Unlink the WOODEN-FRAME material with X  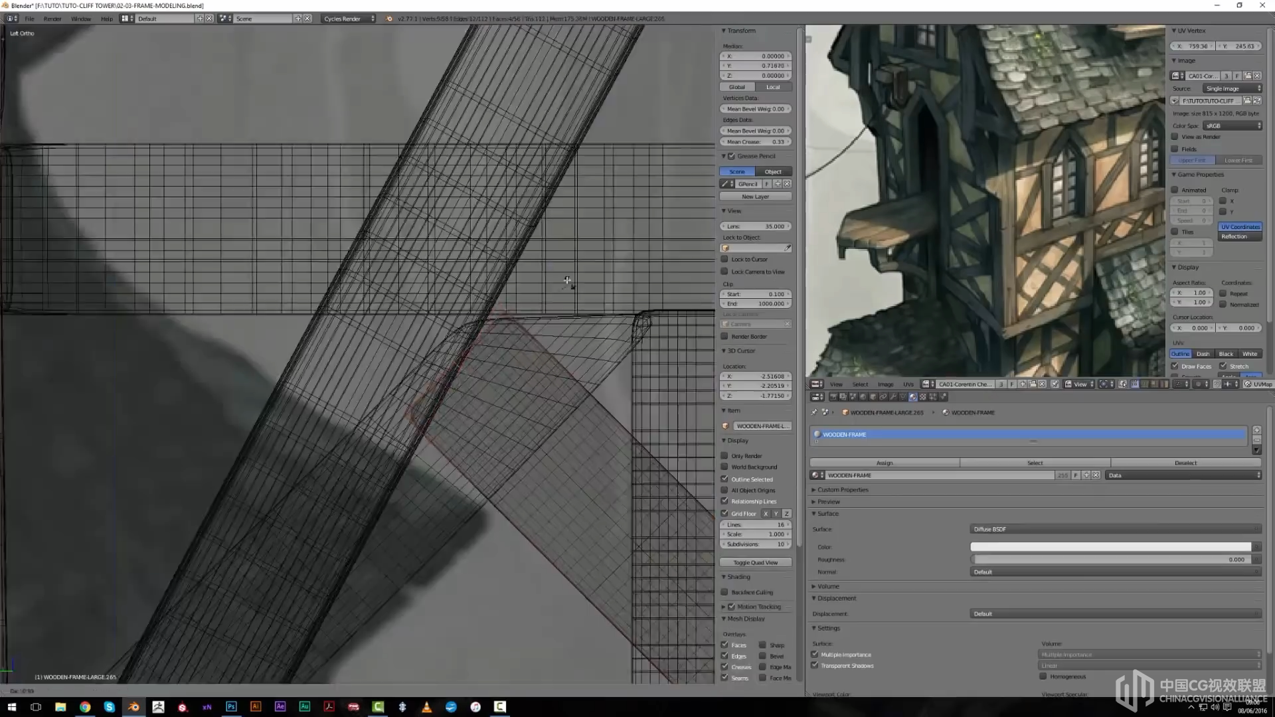click(1096, 475)
